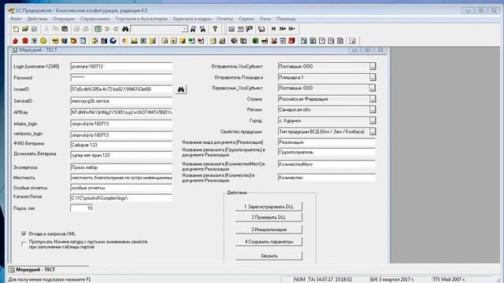Focus the Экспертиза input field

121,167
